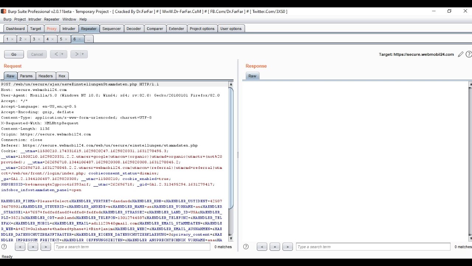The image size is (472, 266).
Task: Edit target with the pencil icon
Action: coord(461,54)
